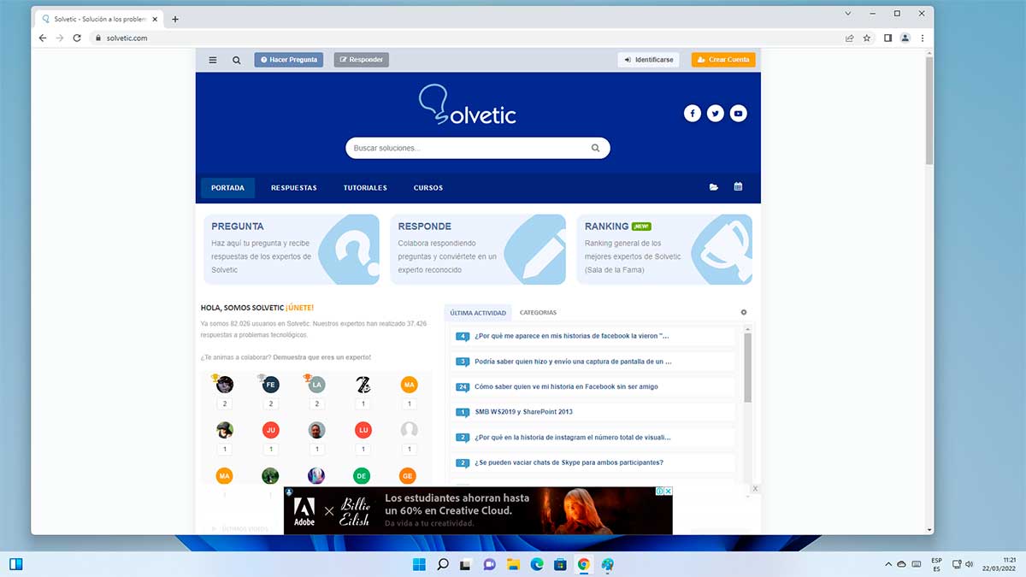Show hidden system tray icons
The height and width of the screenshot is (577, 1026).
(887, 564)
